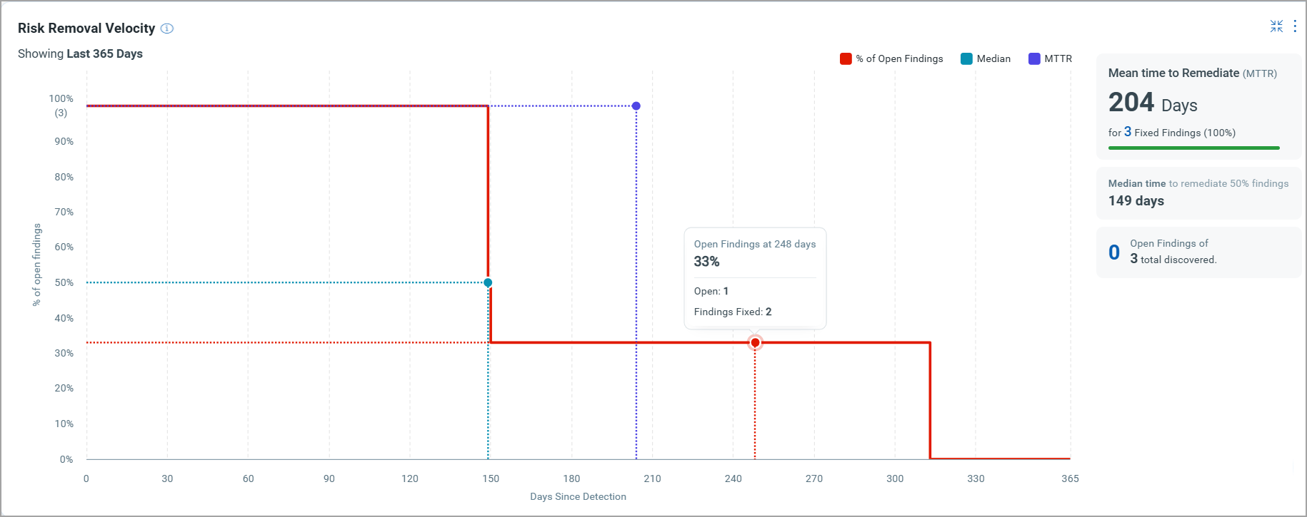Image resolution: width=1307 pixels, height=517 pixels.
Task: Expand the kebab menu for export options
Action: (1295, 26)
